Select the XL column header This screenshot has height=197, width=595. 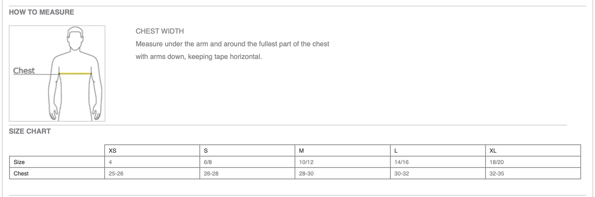pyautogui.click(x=493, y=151)
